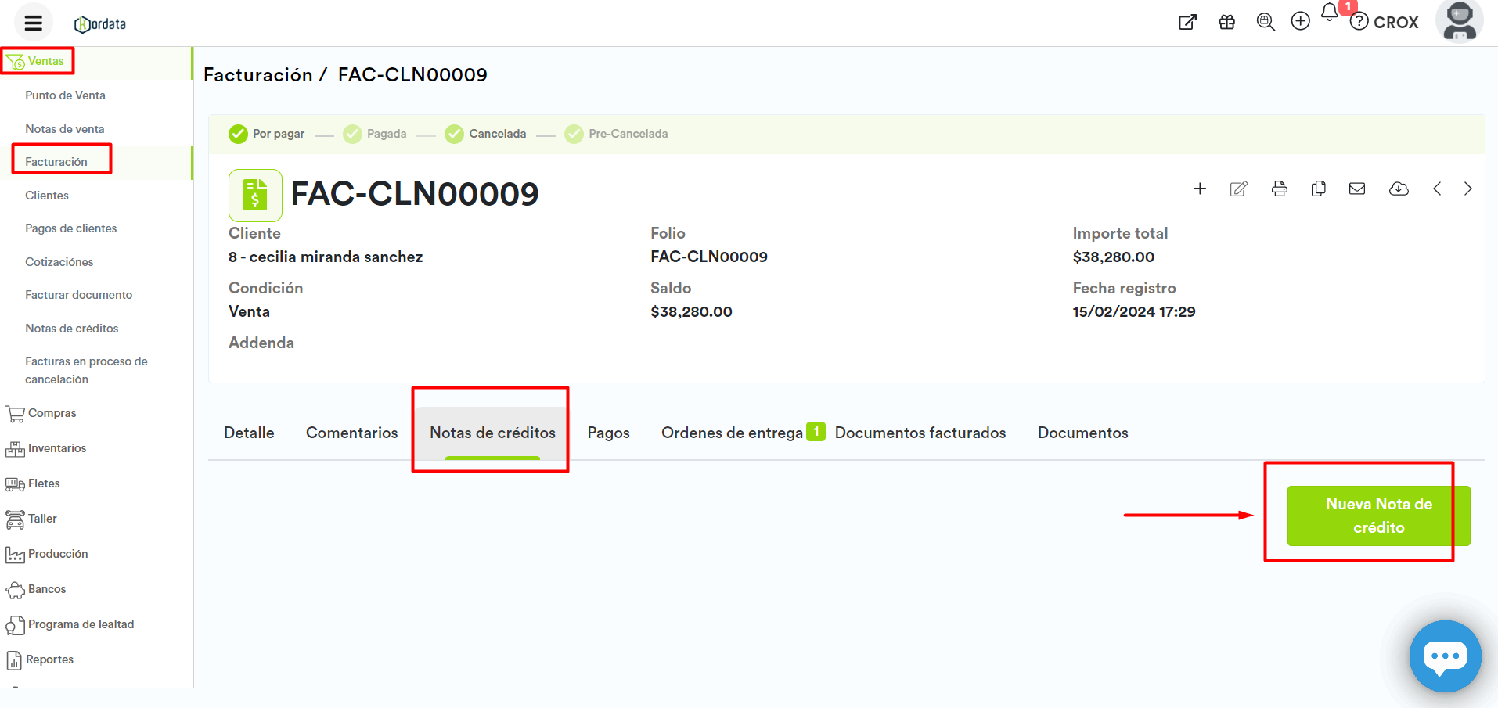Download the invoice via cloud icon
This screenshot has width=1498, height=708.
coord(1398,189)
